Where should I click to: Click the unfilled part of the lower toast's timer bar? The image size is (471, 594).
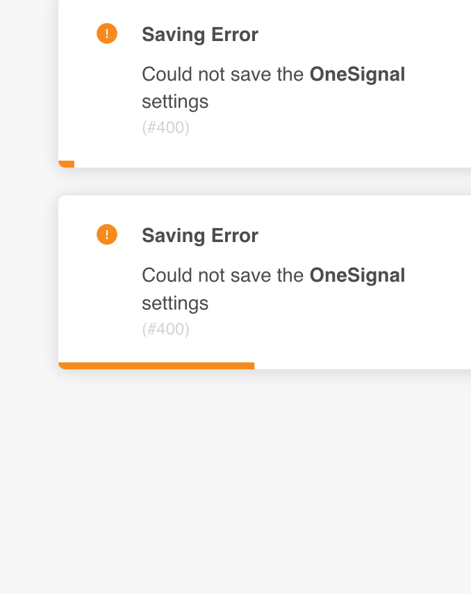363,366
